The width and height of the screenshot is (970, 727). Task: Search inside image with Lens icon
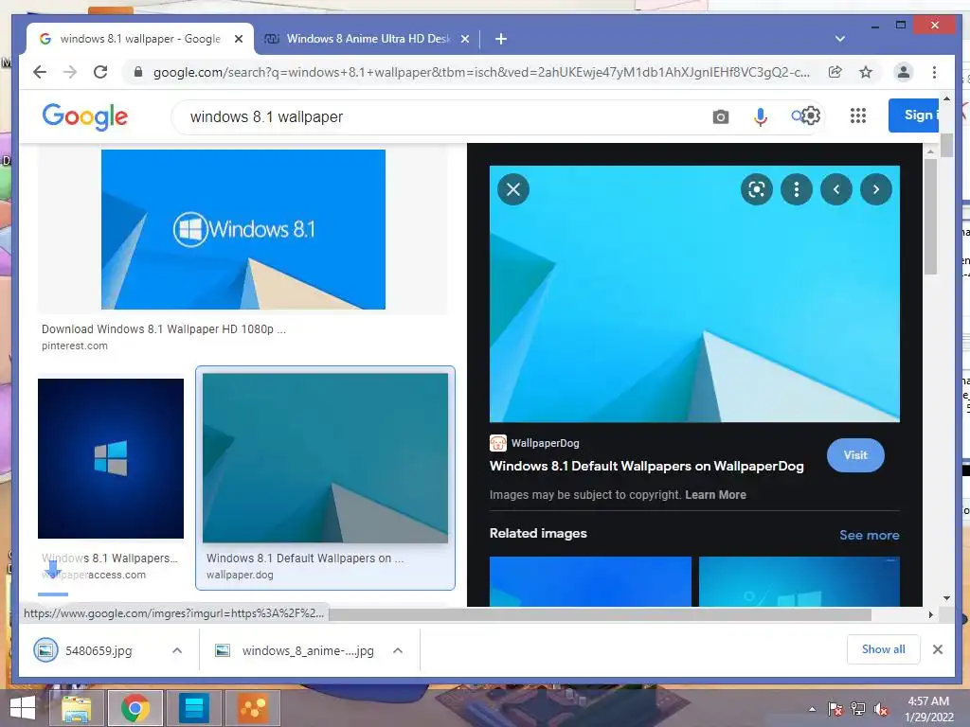(x=757, y=189)
